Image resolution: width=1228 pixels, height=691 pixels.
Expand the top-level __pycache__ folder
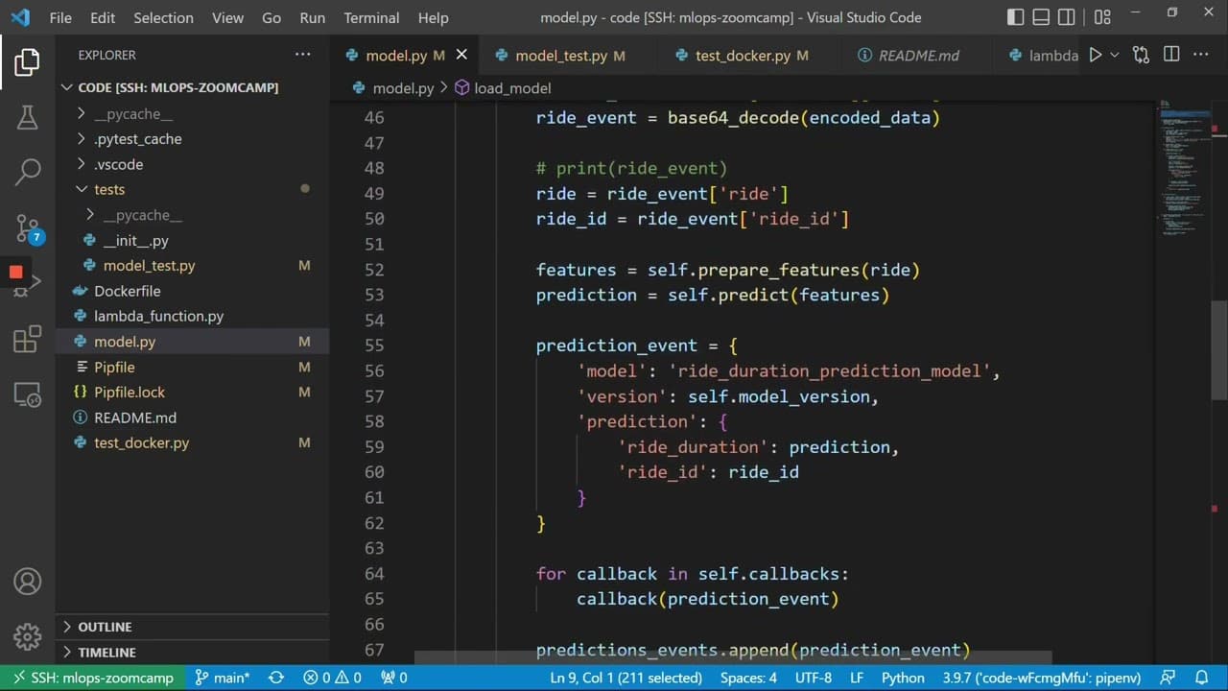click(133, 113)
